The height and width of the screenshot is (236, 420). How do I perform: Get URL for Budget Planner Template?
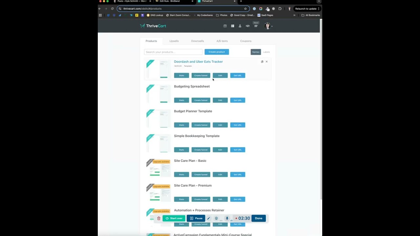[238, 125]
